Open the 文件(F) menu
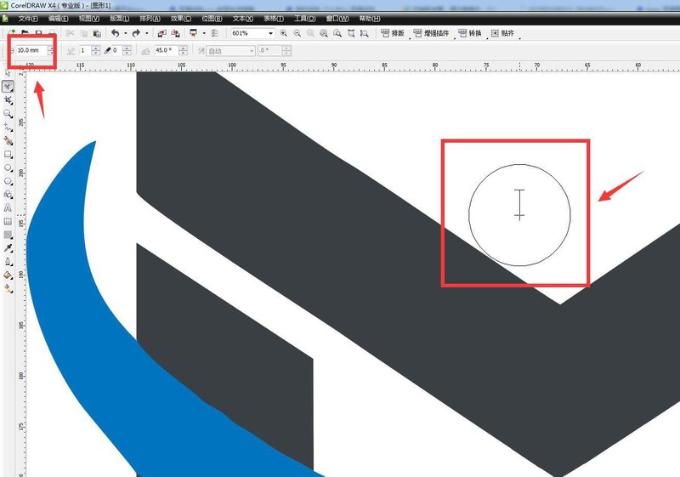This screenshot has height=477, width=680. [27, 18]
